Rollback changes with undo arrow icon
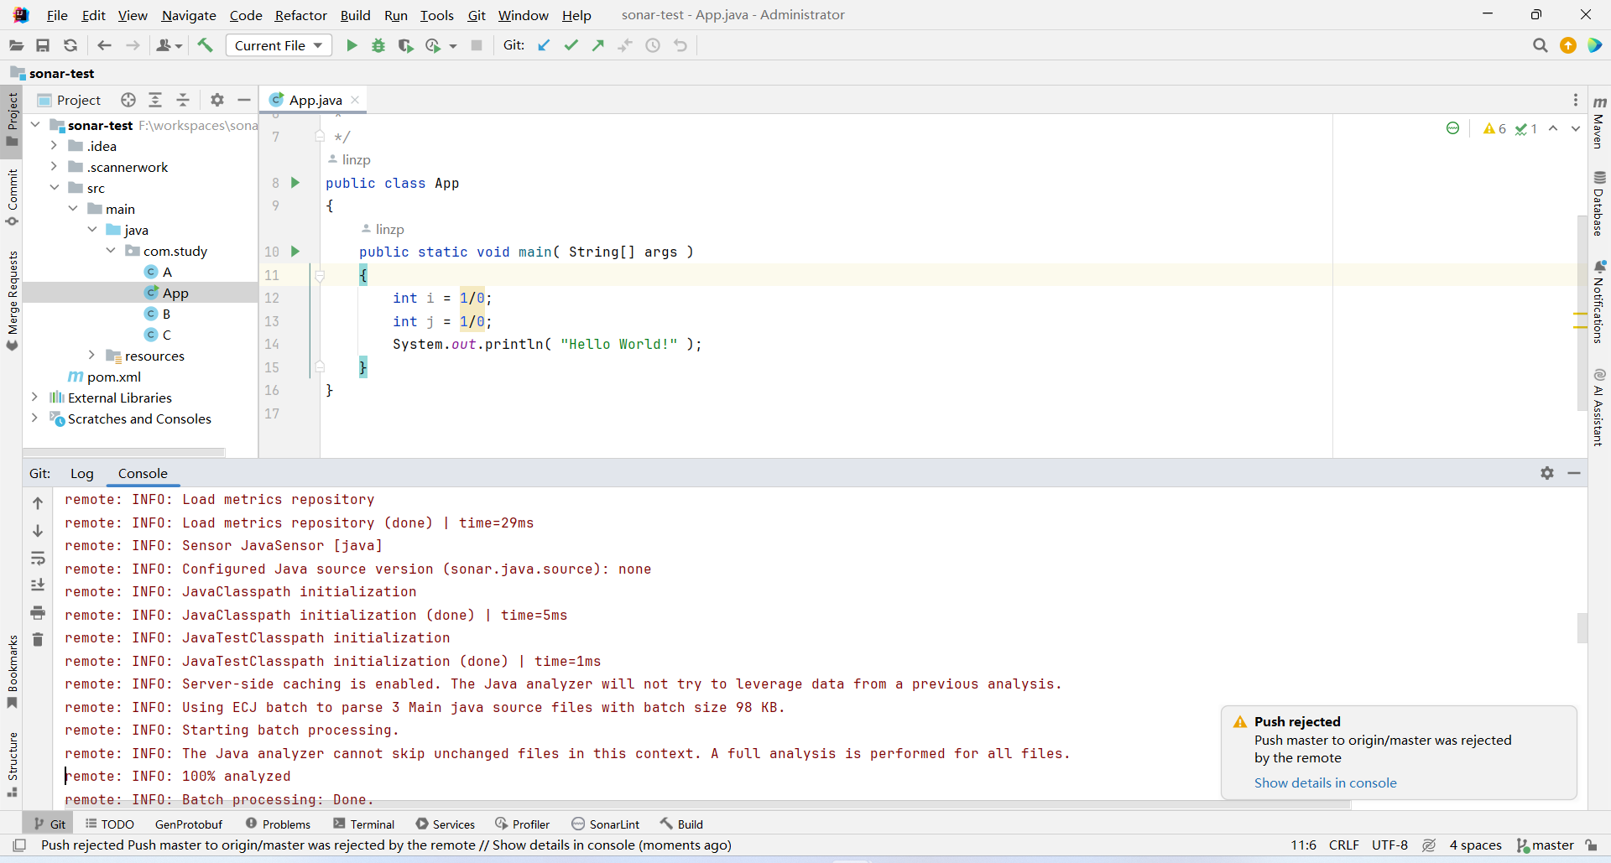This screenshot has width=1611, height=863. (680, 45)
